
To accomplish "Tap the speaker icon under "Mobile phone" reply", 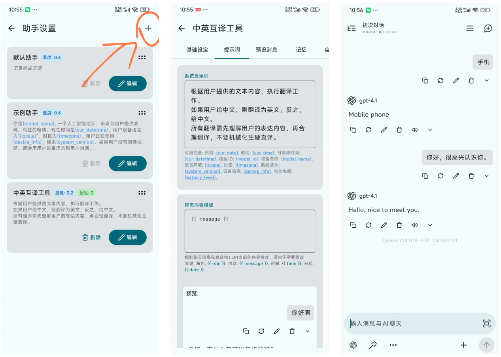I will [x=414, y=130].
